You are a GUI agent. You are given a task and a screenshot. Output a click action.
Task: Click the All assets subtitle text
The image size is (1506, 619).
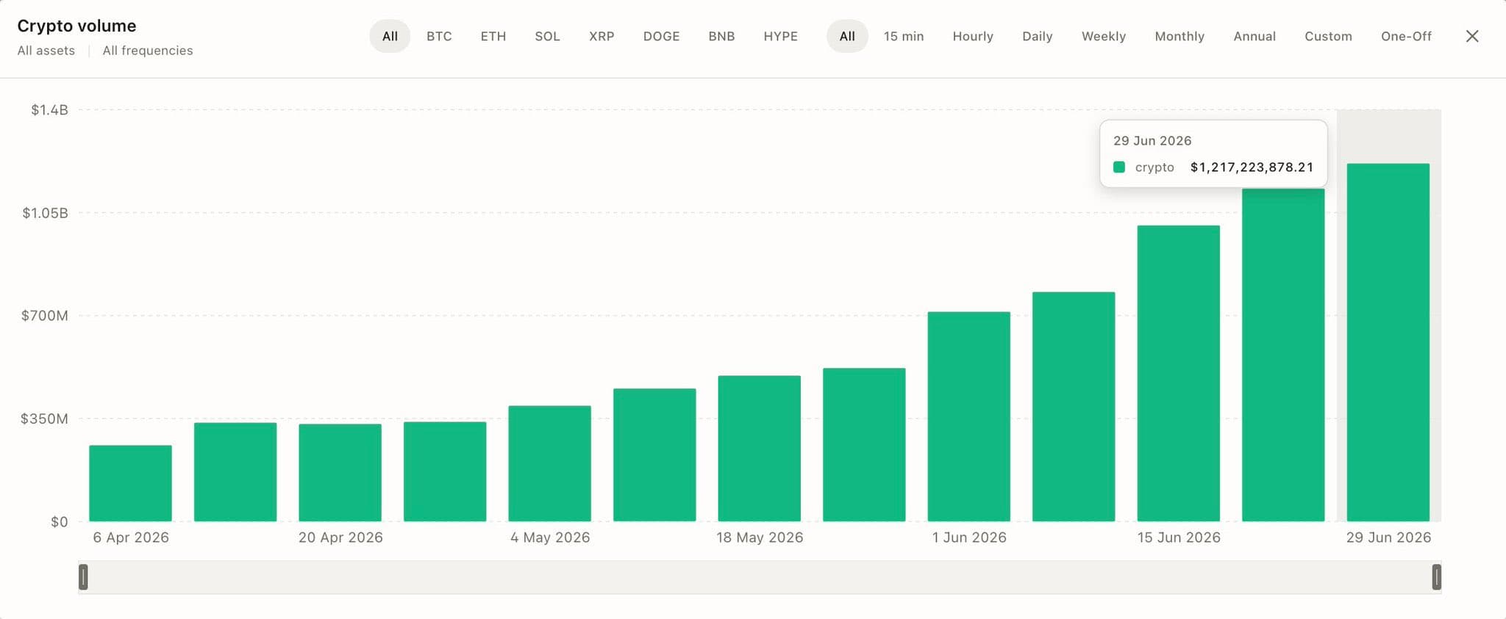pos(46,51)
